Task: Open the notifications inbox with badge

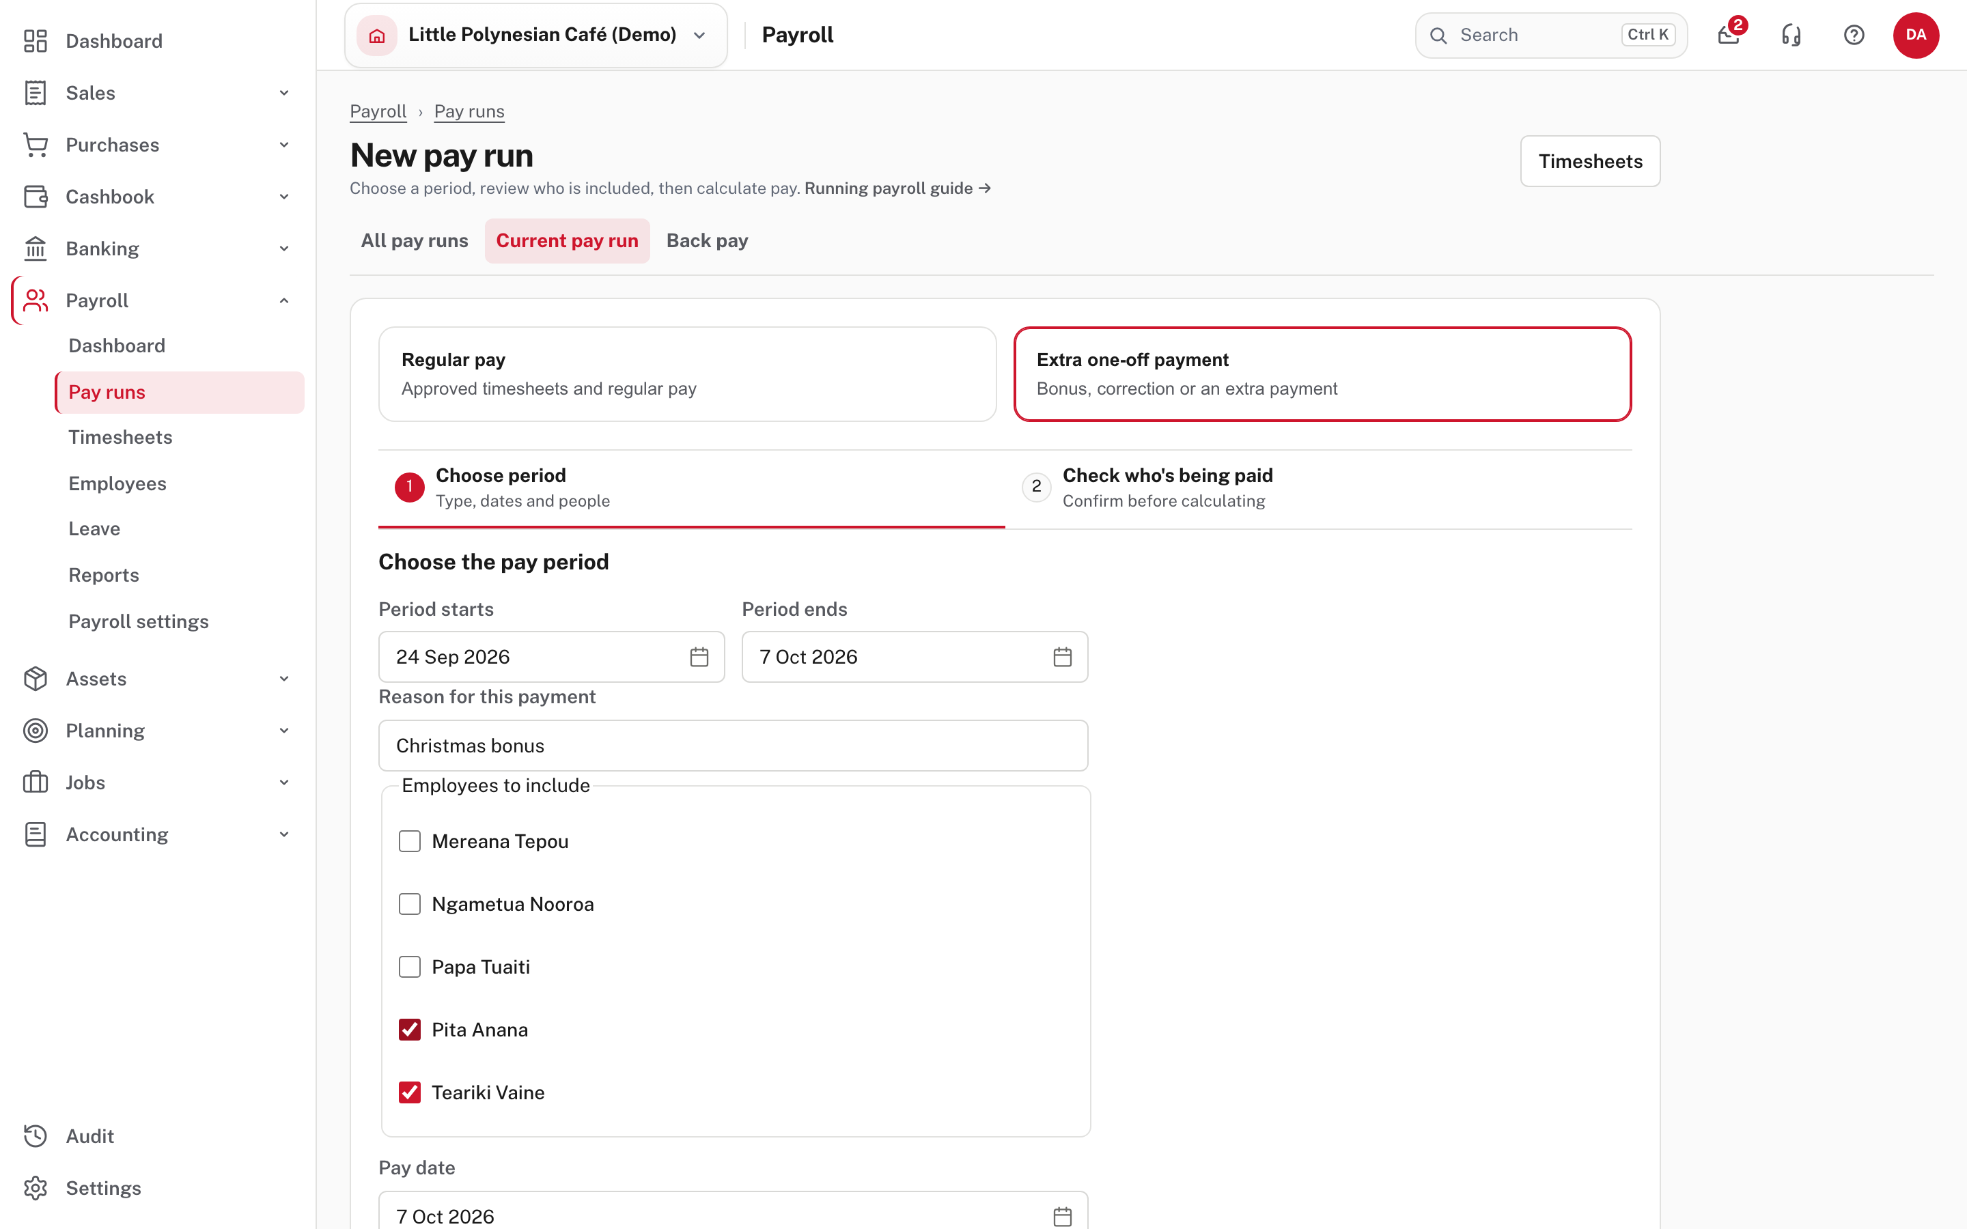Action: tap(1729, 35)
